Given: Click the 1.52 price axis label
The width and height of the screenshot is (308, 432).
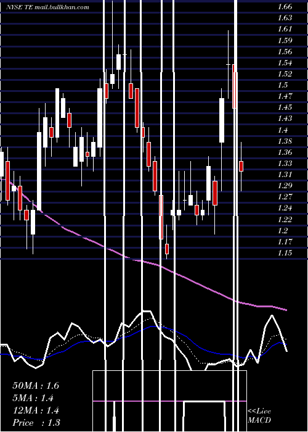Looking at the screenshot, I should (285, 74).
